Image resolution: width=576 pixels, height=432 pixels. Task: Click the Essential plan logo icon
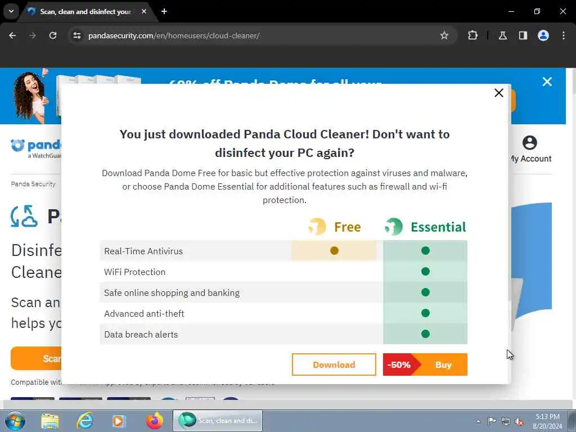pyautogui.click(x=393, y=227)
